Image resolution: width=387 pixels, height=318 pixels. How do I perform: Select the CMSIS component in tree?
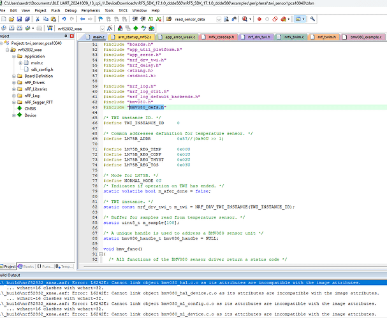click(x=30, y=109)
